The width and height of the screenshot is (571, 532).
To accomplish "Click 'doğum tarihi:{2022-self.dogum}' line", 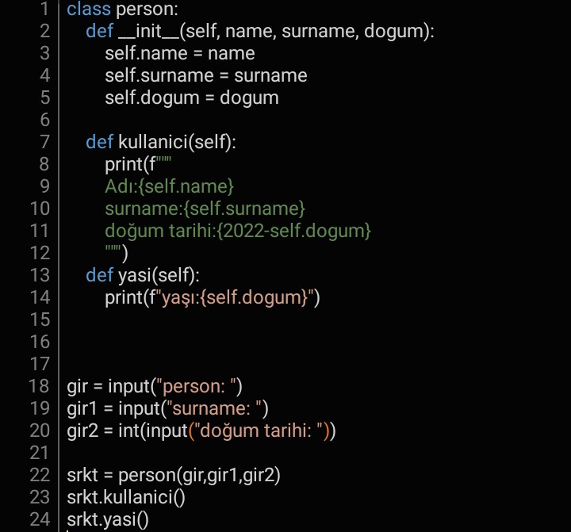I will tap(238, 232).
